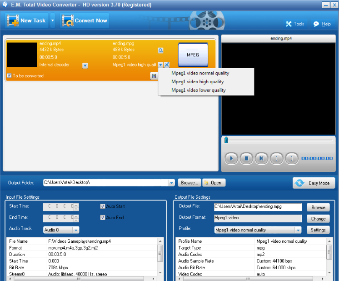The width and height of the screenshot is (339, 281).
Task: Click the MPEG format button
Action: [193, 55]
